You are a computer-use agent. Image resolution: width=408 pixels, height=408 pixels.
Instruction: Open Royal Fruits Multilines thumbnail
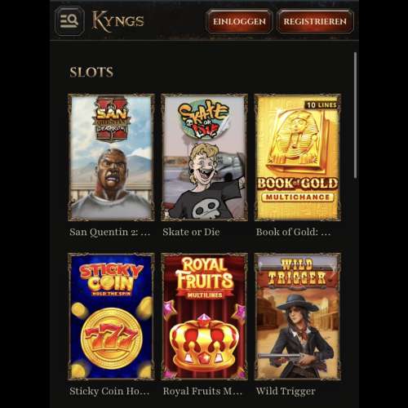coord(204,317)
